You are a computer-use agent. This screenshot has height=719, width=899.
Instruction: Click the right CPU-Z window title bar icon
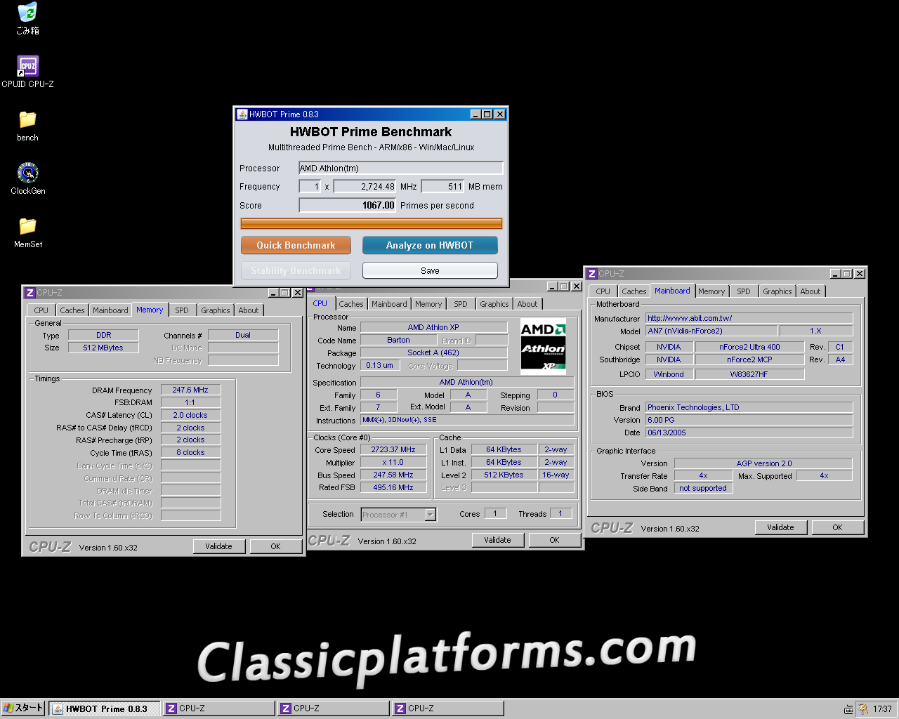(x=592, y=274)
